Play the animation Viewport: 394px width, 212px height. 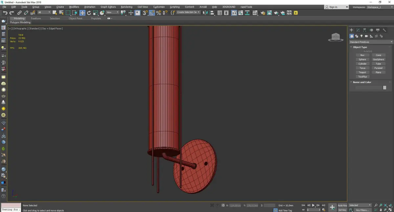click(x=313, y=205)
